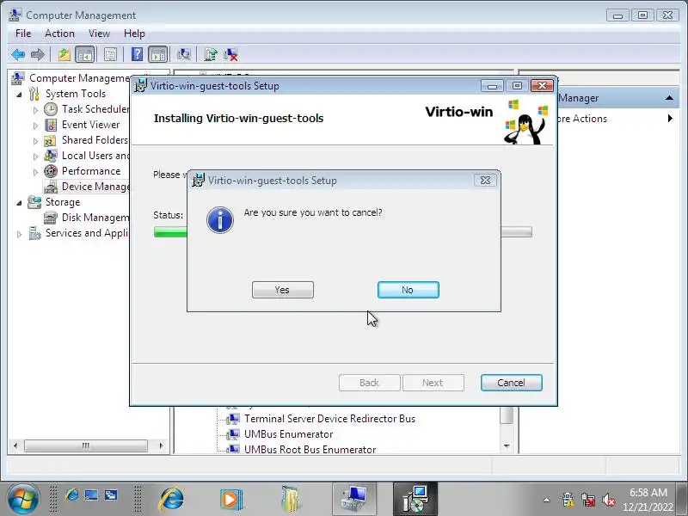
Task: Click the Uninstall device toolbar icon
Action: point(230,55)
